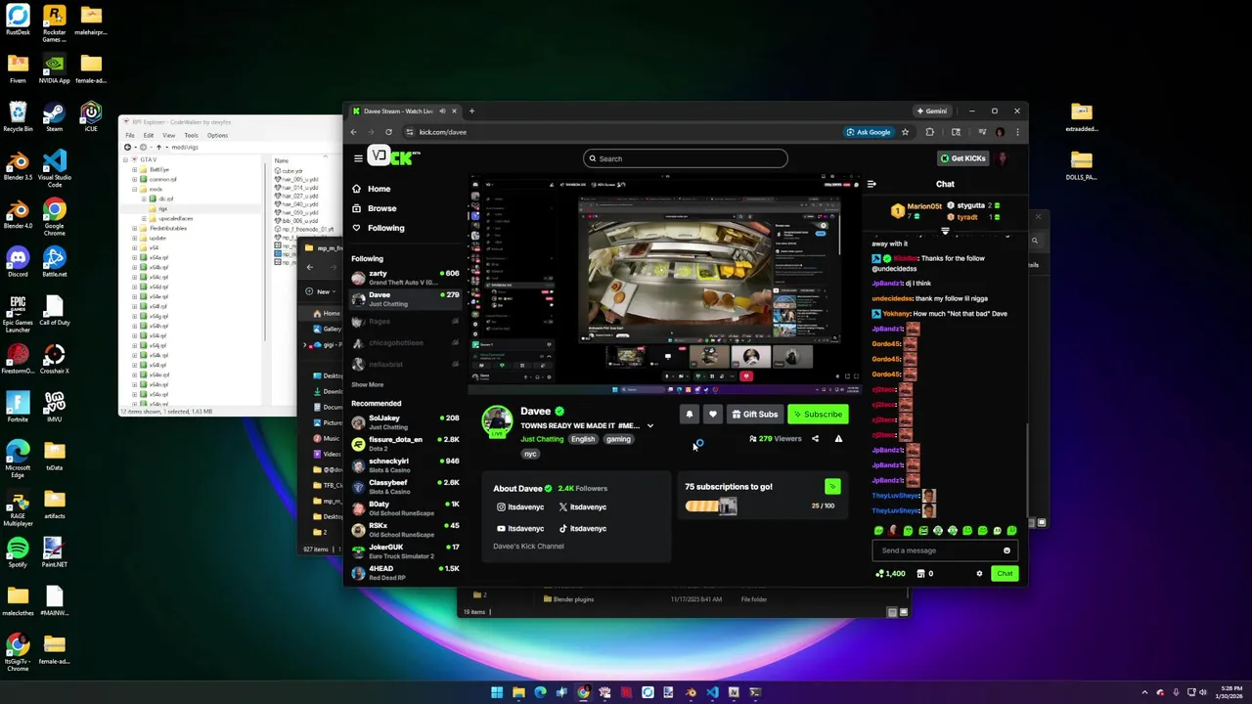Open the emote picker in message box

coord(1006,550)
